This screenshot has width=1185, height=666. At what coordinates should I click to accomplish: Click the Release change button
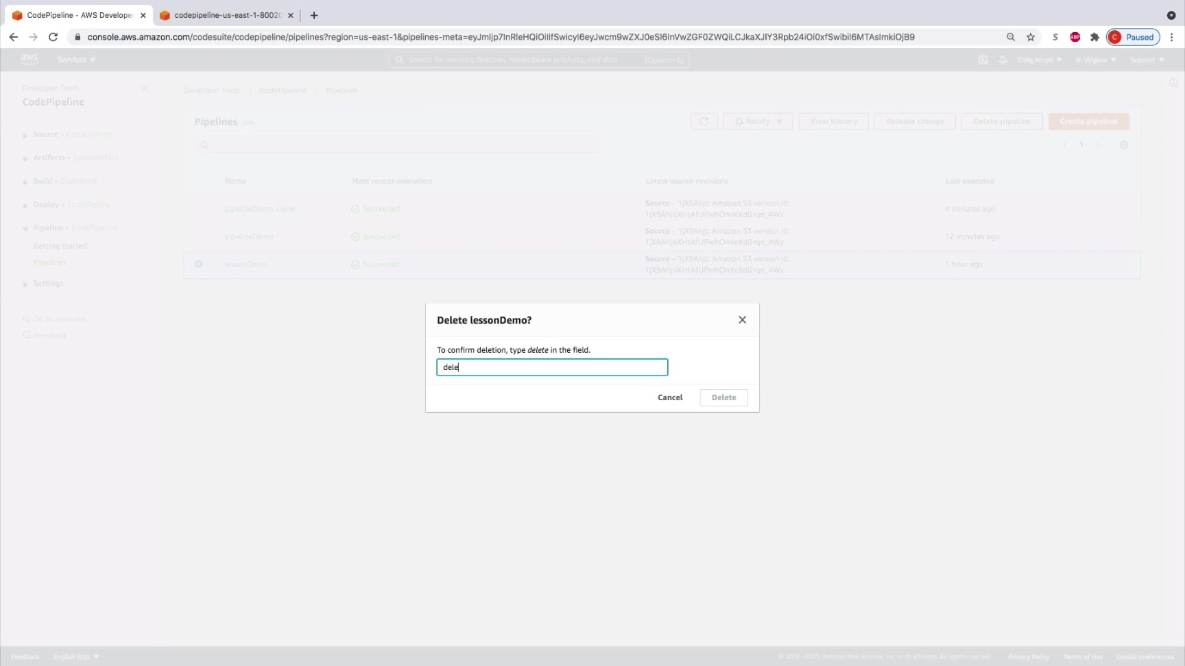click(915, 121)
